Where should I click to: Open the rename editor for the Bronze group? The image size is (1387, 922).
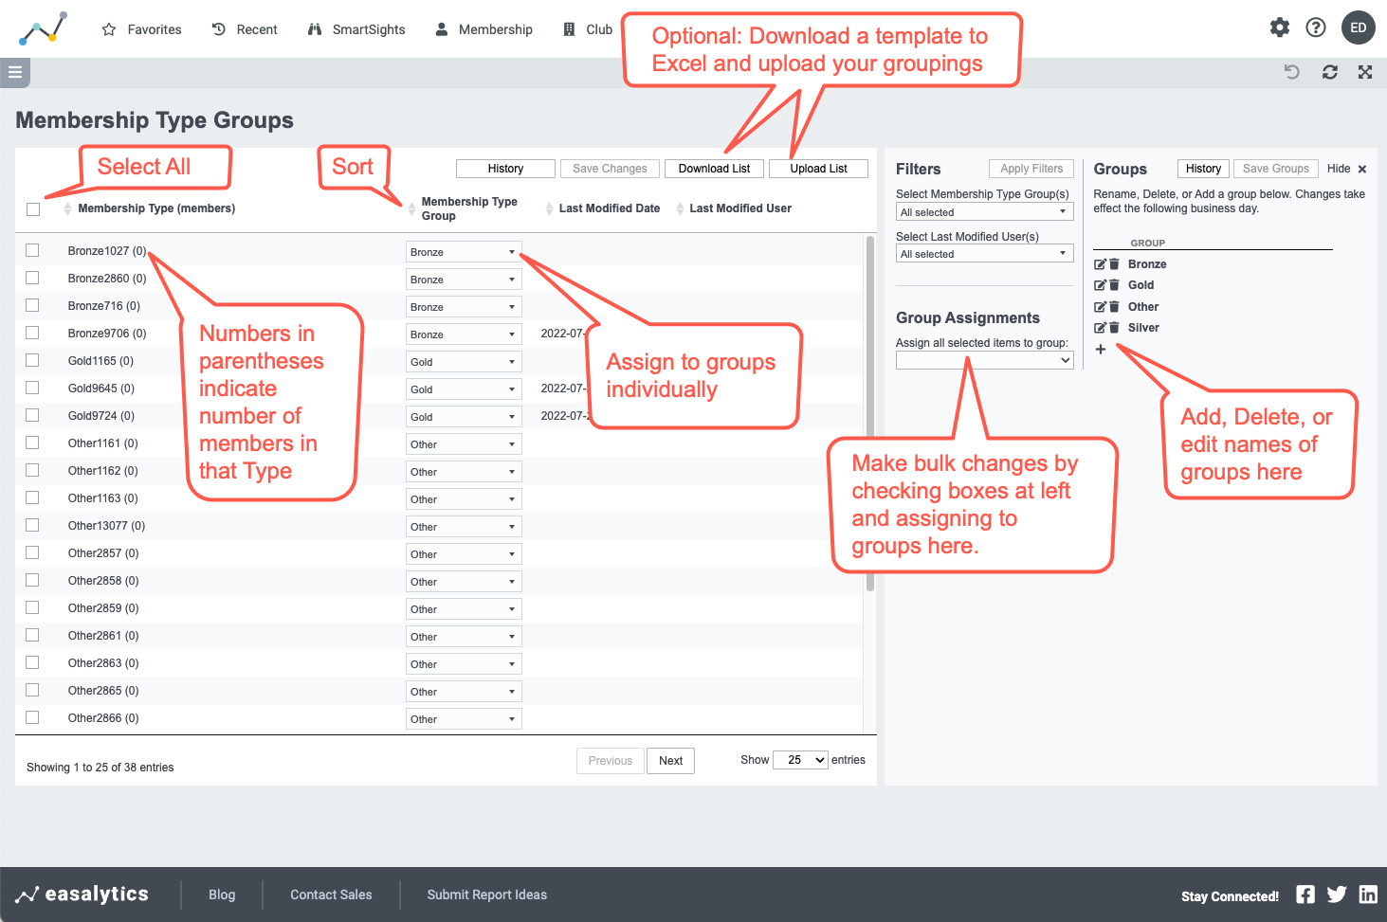coord(1100,263)
